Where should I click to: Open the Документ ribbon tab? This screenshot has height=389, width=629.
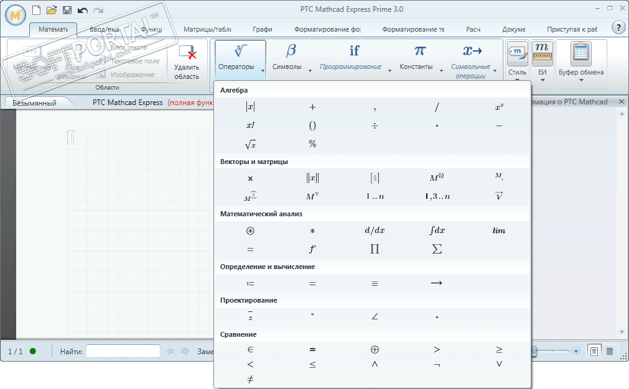[513, 29]
